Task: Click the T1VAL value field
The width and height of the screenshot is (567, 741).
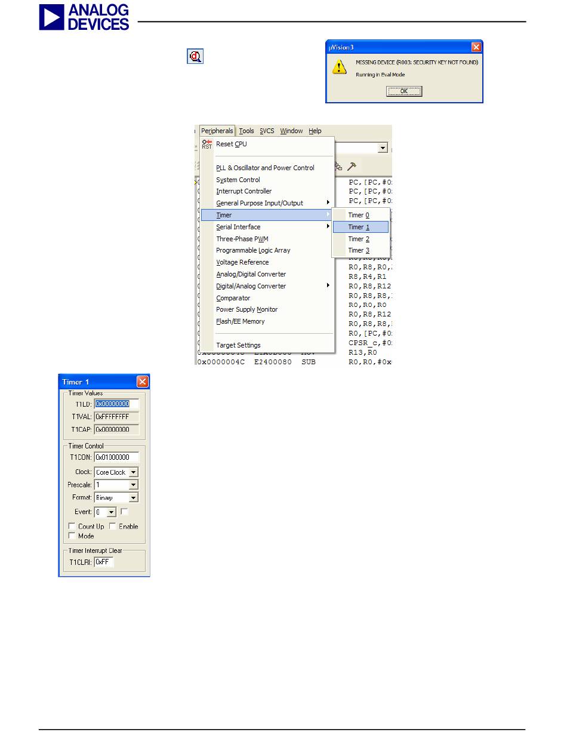Action: [116, 417]
